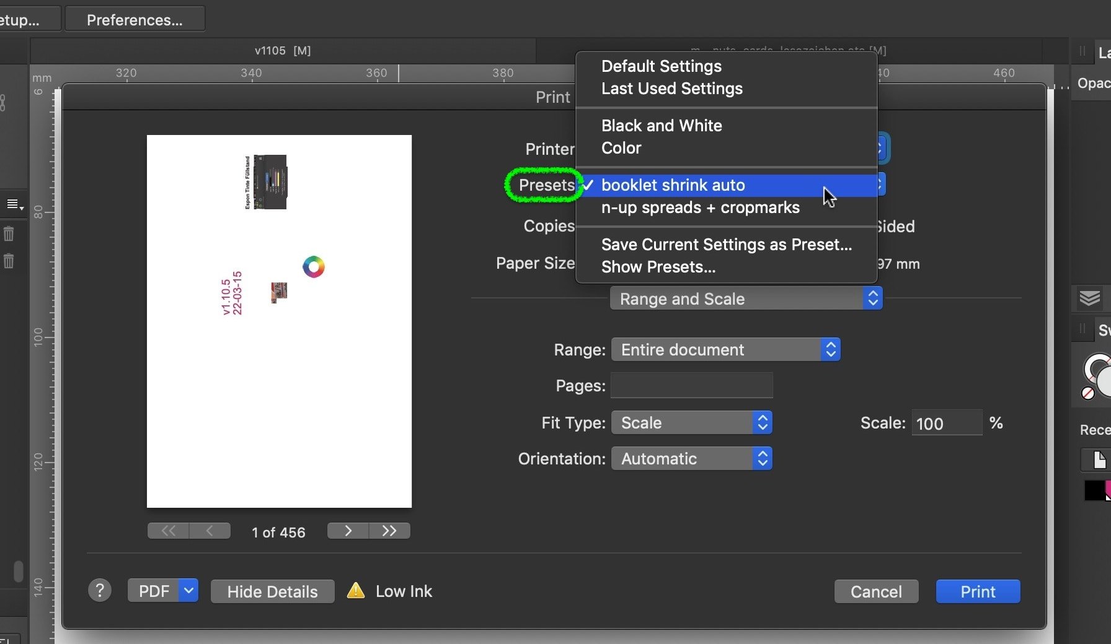Image resolution: width=1111 pixels, height=644 pixels.
Task: Choose Save Current Settings as Preset
Action: [726, 245]
